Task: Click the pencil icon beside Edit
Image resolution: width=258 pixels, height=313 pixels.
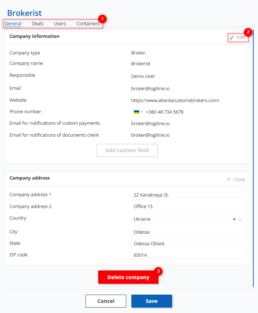Action: point(232,38)
